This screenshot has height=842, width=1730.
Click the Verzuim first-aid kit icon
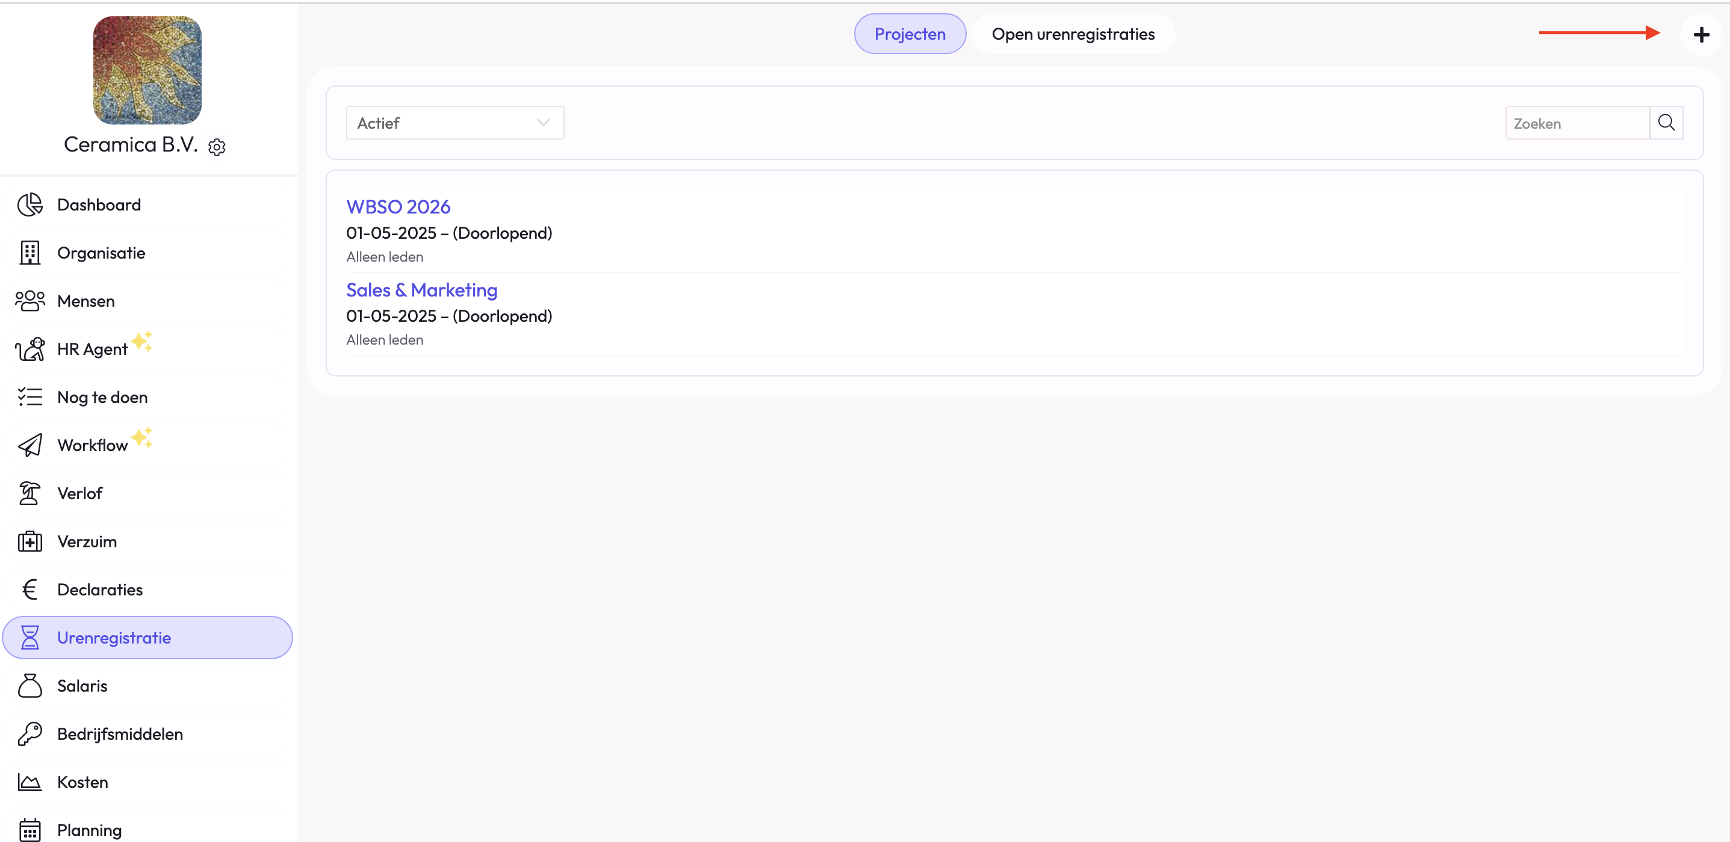pyautogui.click(x=29, y=541)
